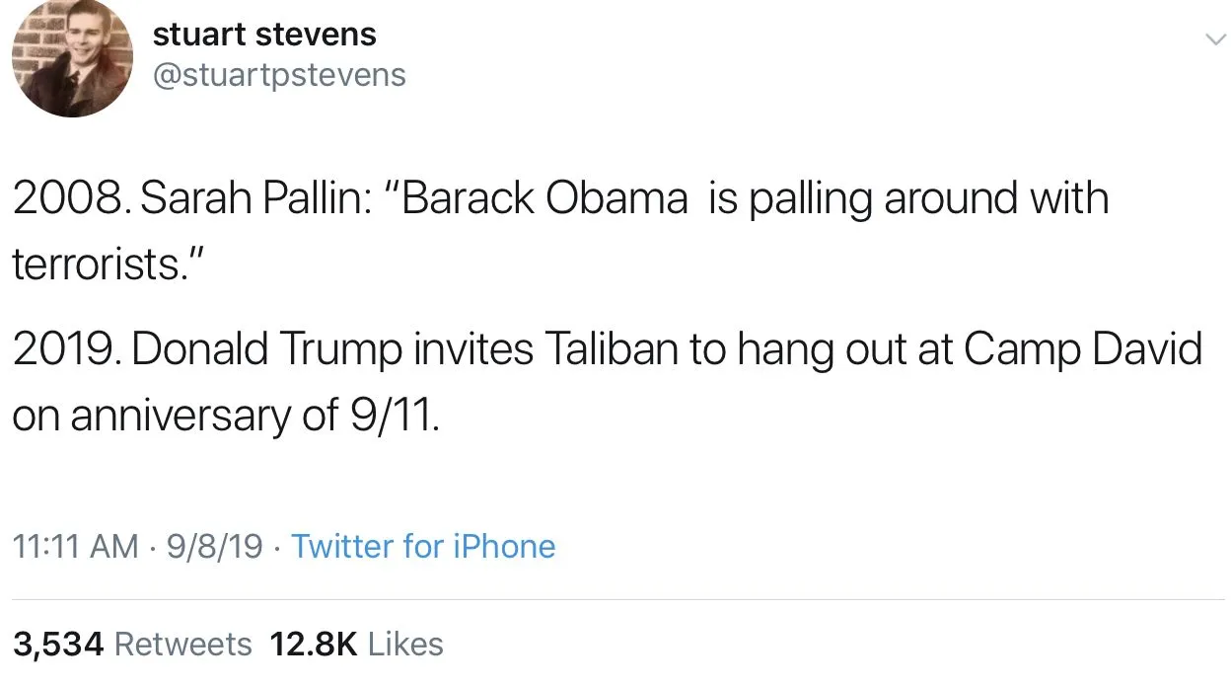View the list under the "Retweets" label
This screenshot has width=1231, height=686.
(183, 644)
